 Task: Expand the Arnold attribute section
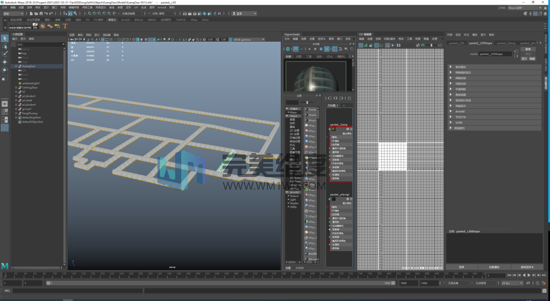point(494,111)
